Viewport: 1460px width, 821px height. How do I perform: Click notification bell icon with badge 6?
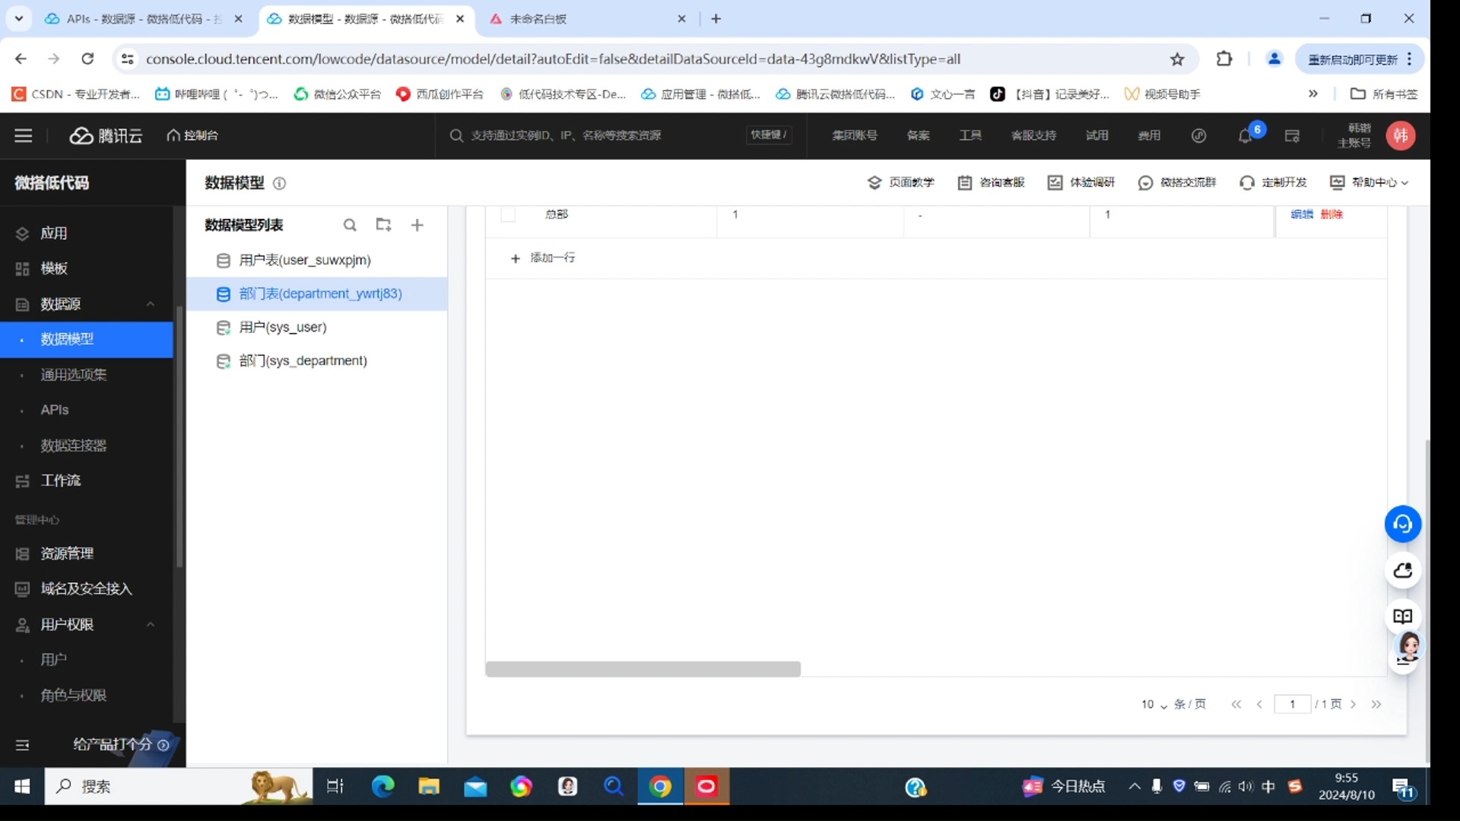[x=1246, y=135]
